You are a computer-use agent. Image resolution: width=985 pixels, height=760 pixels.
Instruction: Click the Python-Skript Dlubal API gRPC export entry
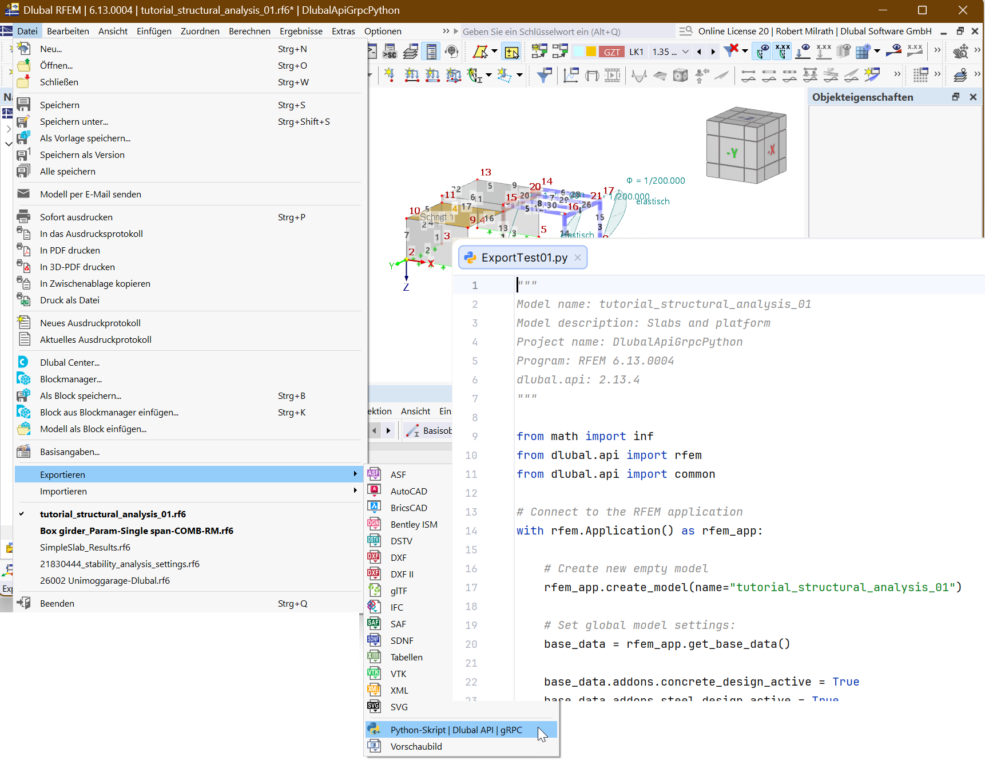coord(456,730)
